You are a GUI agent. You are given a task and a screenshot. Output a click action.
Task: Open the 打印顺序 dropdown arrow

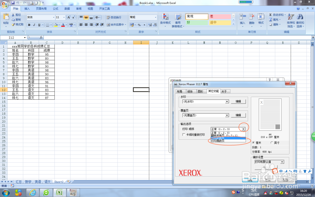pos(243,129)
